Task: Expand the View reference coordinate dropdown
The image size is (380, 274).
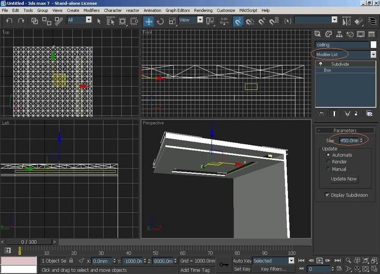Action: (200, 20)
